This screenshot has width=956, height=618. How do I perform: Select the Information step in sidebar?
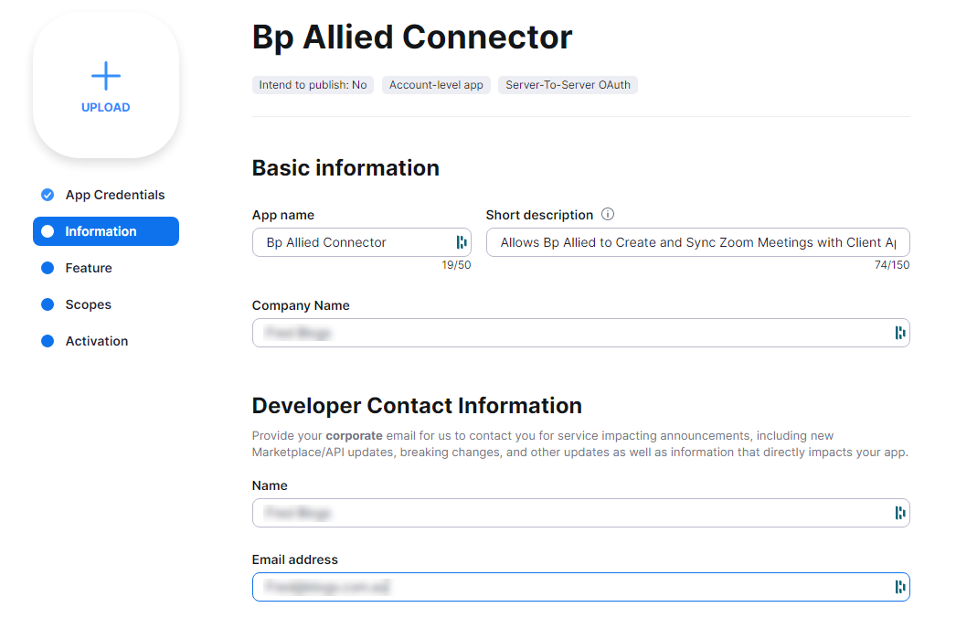tap(106, 231)
